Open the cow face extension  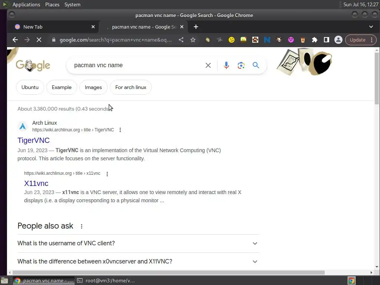click(279, 40)
